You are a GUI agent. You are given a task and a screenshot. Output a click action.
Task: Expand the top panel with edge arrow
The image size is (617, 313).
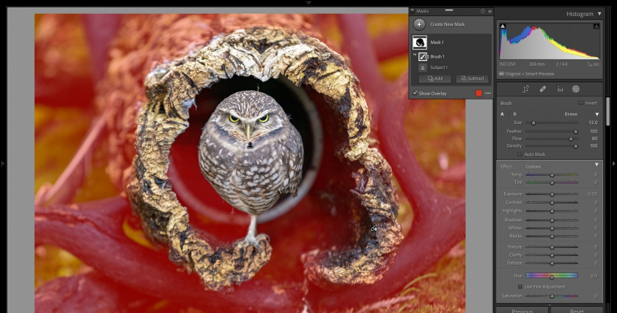[x=308, y=3]
